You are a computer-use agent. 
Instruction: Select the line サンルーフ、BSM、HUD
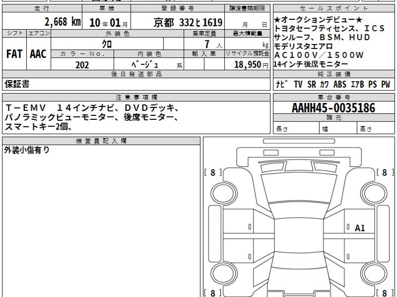(322, 38)
